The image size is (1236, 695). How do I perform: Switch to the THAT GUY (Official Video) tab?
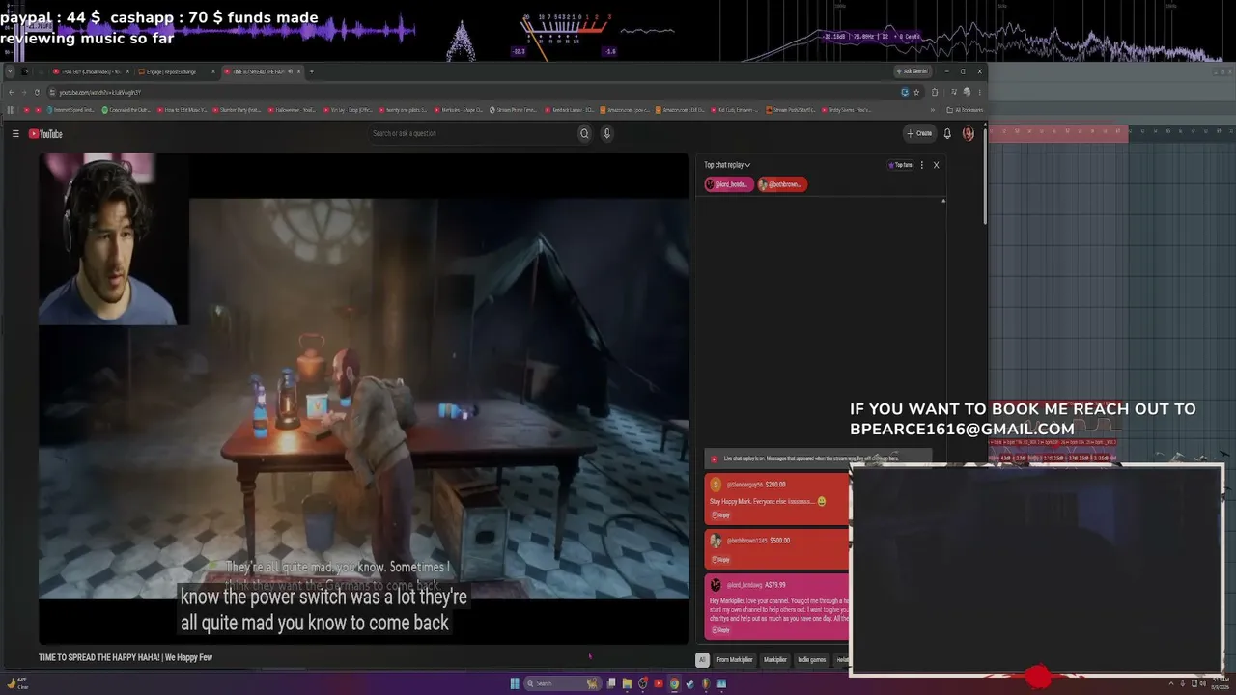tap(91, 71)
